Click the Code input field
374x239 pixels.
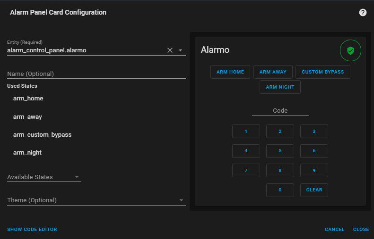[280, 111]
